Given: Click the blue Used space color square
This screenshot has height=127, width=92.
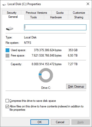Looking at the screenshot, I should (7, 50).
